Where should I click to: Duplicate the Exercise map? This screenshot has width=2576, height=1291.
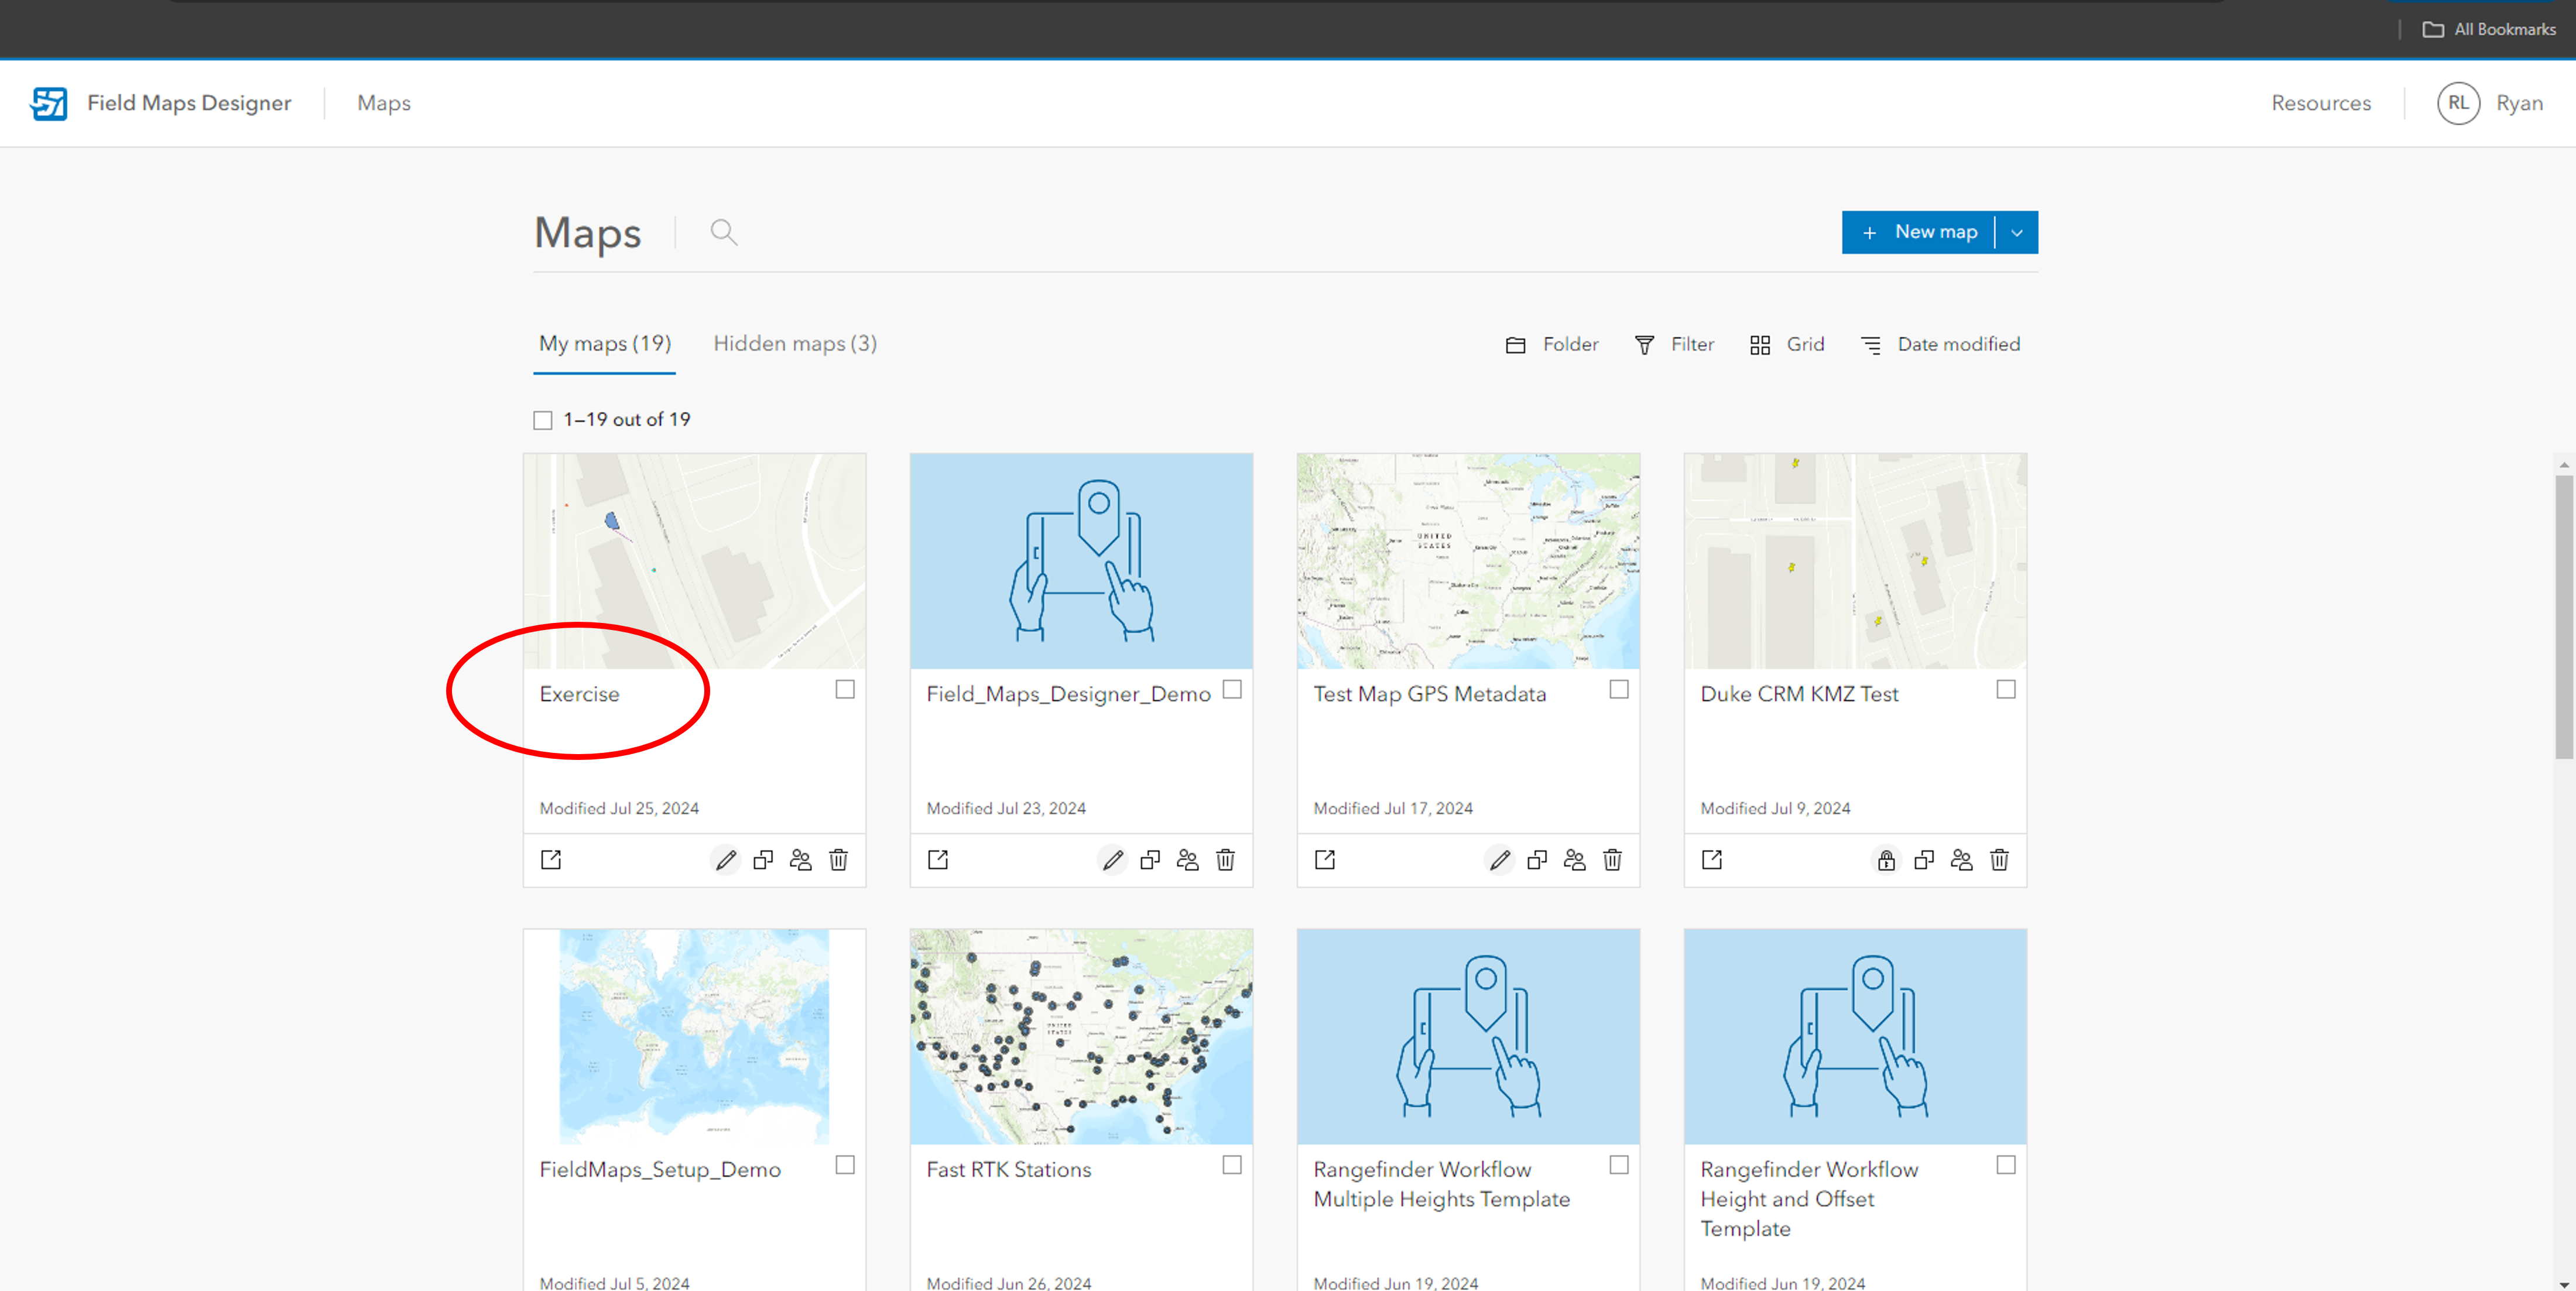(x=763, y=860)
